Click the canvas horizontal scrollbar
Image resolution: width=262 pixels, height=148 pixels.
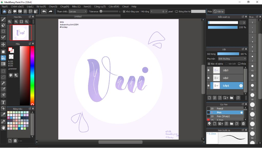tap(120, 142)
